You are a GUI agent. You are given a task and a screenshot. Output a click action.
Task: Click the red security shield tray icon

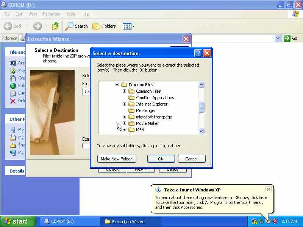pyautogui.click(x=275, y=221)
